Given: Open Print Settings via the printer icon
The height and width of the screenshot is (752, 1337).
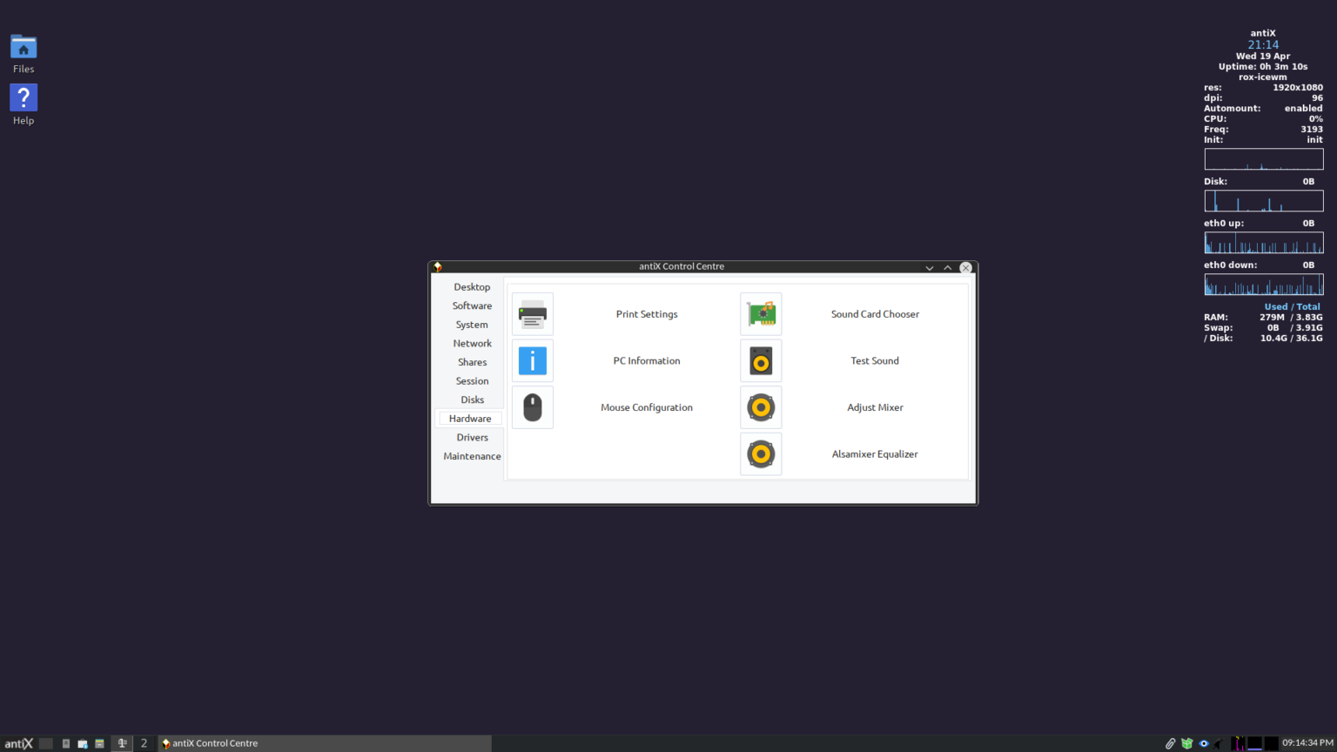Looking at the screenshot, I should pyautogui.click(x=532, y=314).
